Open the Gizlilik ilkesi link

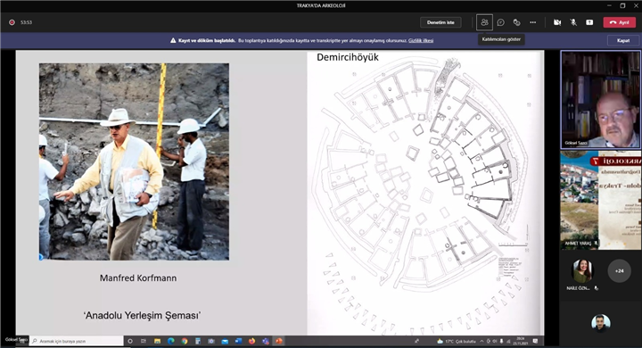click(x=421, y=40)
